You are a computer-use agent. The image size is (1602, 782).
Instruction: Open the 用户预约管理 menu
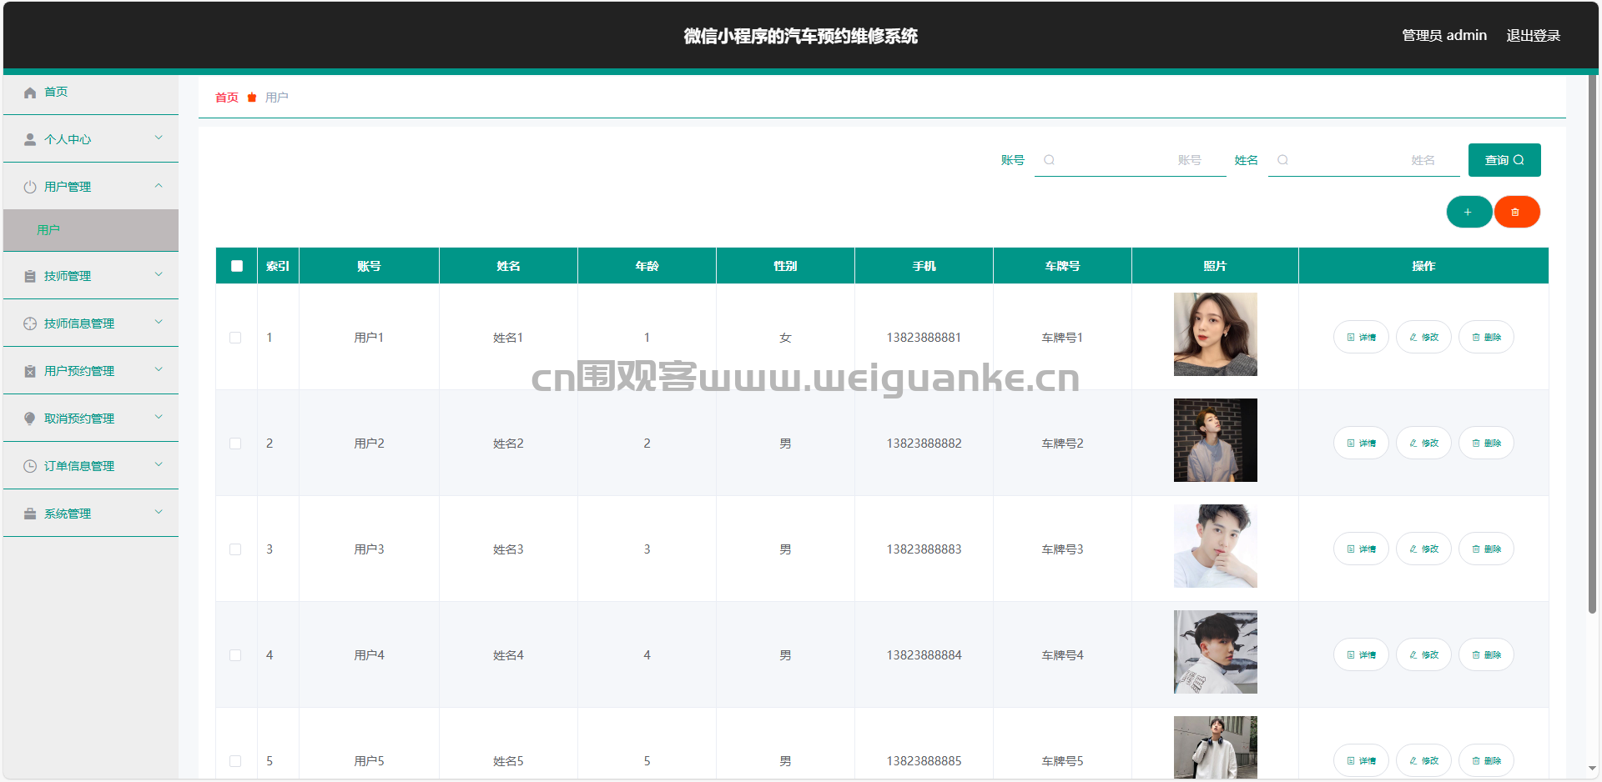point(91,371)
